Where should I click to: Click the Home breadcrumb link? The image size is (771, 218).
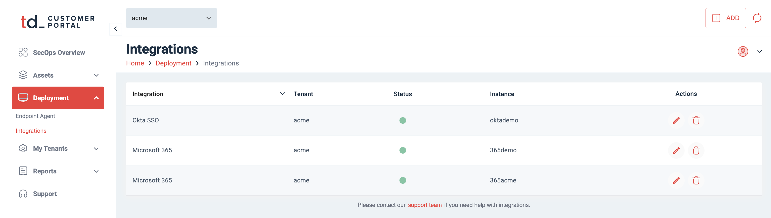pos(135,63)
